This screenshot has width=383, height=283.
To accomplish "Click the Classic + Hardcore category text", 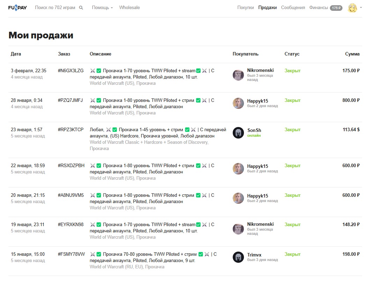I will (149, 145).
